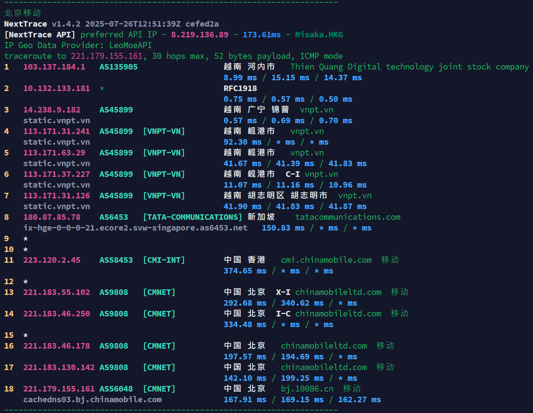Click hop 17 IP 221.183.130.142

[x=59, y=367]
